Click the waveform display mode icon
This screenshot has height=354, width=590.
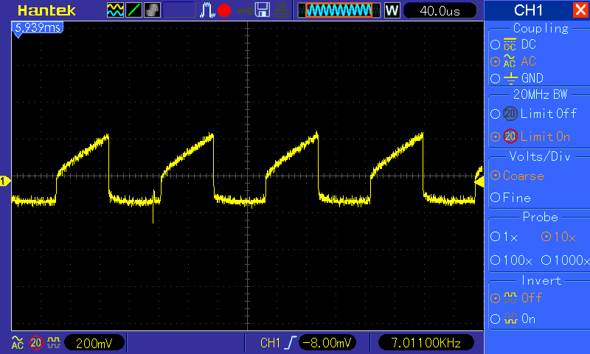point(115,10)
